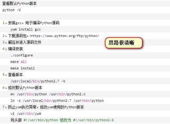Viewport: 170px width, 124px height.
Task: Click step 2 text '下载源码包'
Action: coord(17,36)
